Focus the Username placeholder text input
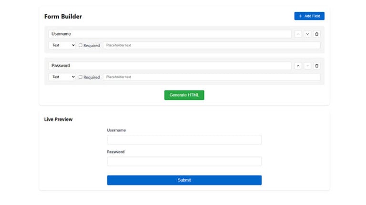The height and width of the screenshot is (205, 366). point(212,45)
